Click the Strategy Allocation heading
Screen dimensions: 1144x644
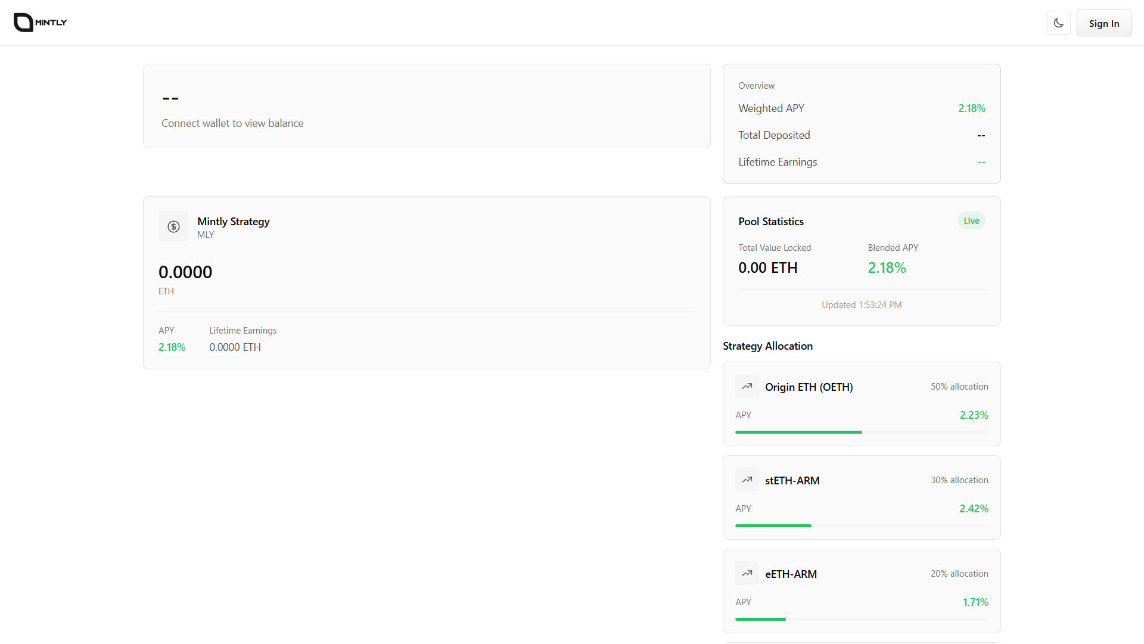(x=767, y=346)
